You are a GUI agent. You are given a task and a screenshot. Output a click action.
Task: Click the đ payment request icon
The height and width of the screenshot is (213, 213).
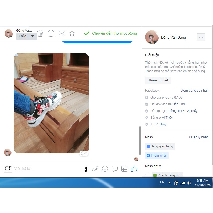point(86,169)
